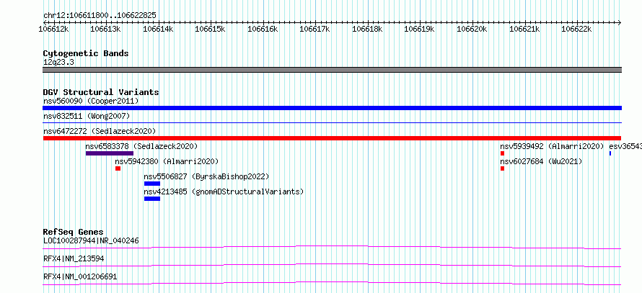Click the Cytogenetic Bands track heading
642x293 pixels.
(86, 53)
